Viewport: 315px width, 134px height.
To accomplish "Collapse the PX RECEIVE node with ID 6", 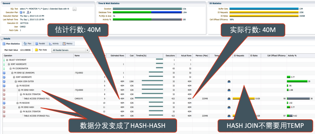I will pyautogui.click(x=17, y=86).
